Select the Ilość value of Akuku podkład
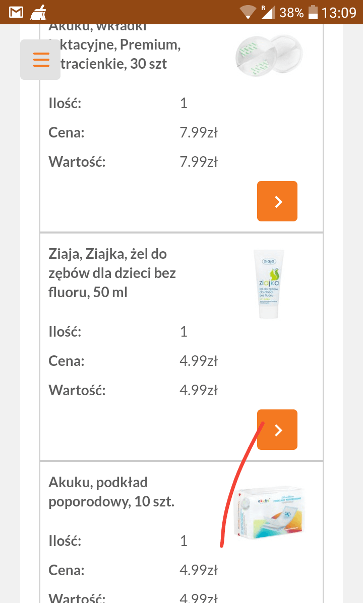 184,541
